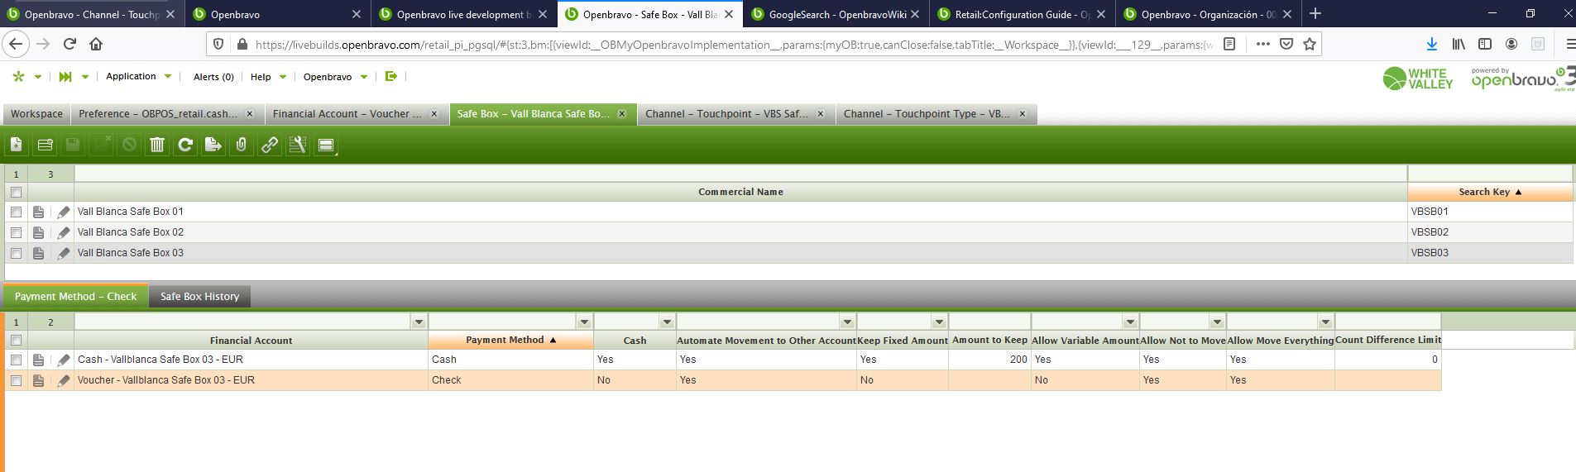
Task: Toggle the select-all checkbox in the Commercial Name header
Action: pyautogui.click(x=16, y=192)
